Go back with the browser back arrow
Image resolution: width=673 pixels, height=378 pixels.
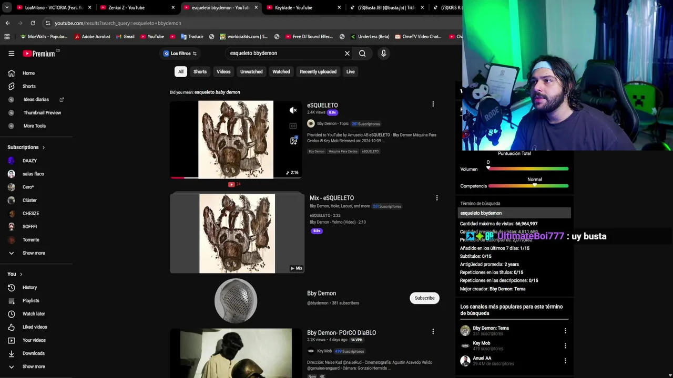(7, 23)
